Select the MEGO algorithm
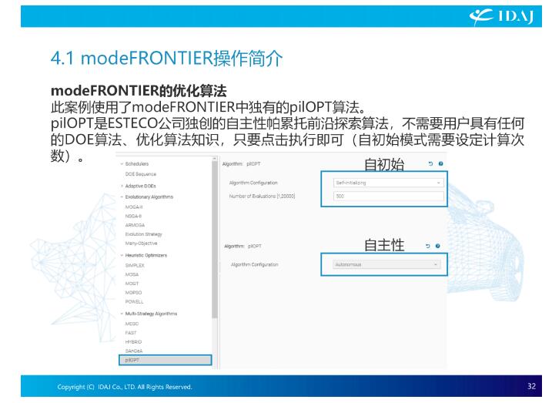This screenshot has height=403, width=552. 132,324
